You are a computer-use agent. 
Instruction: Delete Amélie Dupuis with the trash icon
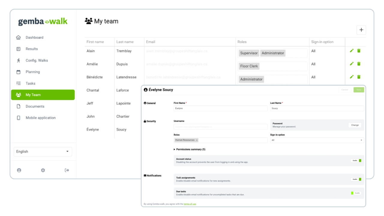point(359,64)
